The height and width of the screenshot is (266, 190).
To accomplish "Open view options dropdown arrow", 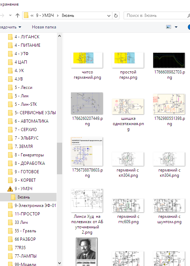I will pos(176,27).
